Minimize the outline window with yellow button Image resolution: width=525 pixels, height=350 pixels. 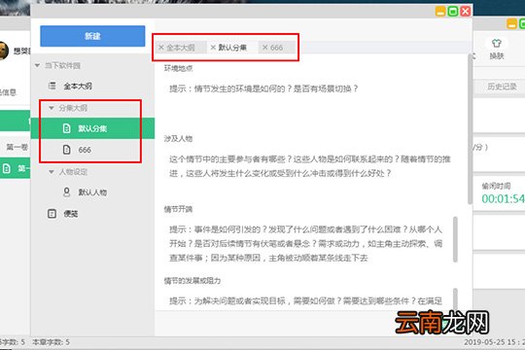pos(440,11)
